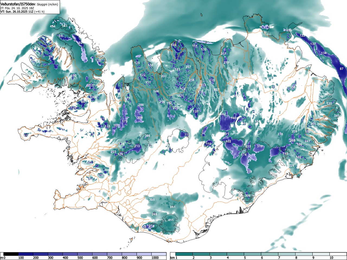The height and width of the screenshot is (260, 347).
Task: Click the 190 value in the Westfjords
Action: click(x=74, y=76)
